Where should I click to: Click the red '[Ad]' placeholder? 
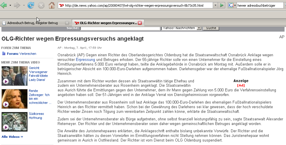[x=241, y=85]
